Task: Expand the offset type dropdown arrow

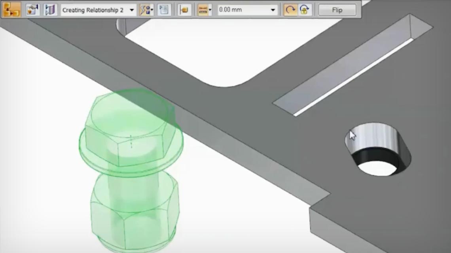Action: [x=210, y=9]
